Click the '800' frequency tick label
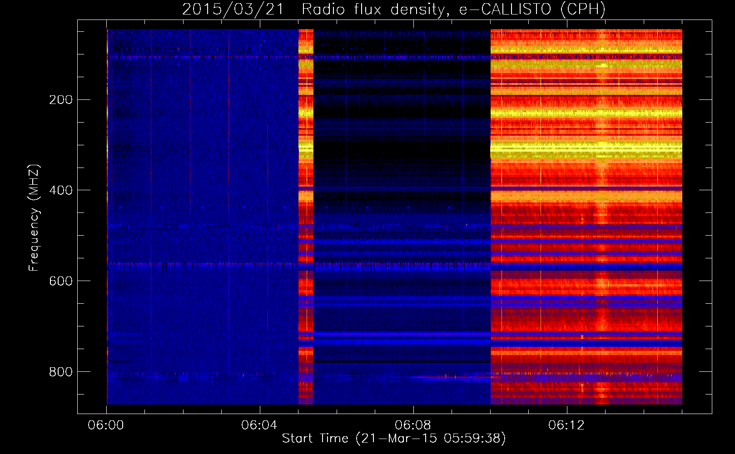The height and width of the screenshot is (454, 735). tap(61, 372)
